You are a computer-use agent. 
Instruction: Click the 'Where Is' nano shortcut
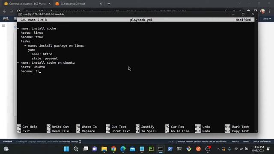click(x=86, y=127)
